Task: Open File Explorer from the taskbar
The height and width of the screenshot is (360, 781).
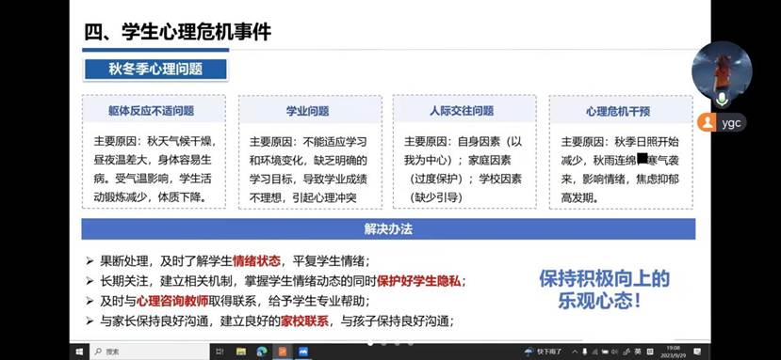Action: [241, 352]
